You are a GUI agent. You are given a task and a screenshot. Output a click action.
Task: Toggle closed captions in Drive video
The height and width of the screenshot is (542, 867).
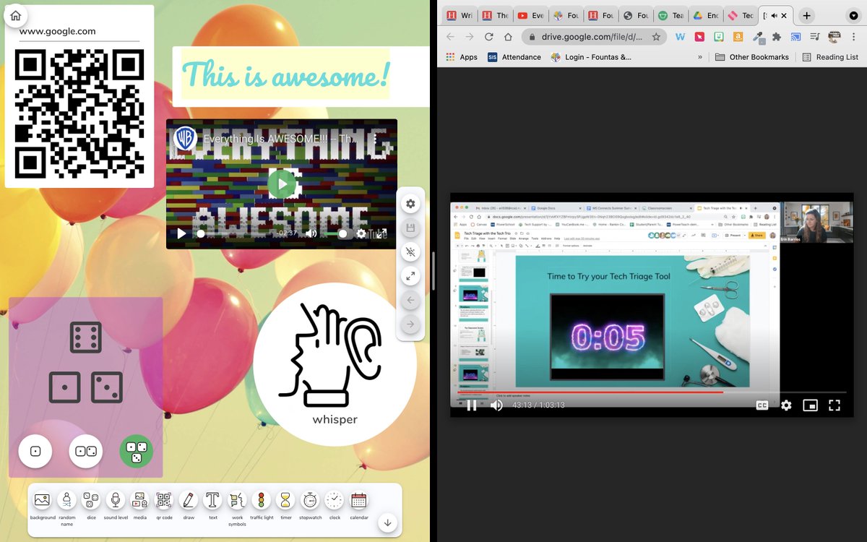coord(762,405)
